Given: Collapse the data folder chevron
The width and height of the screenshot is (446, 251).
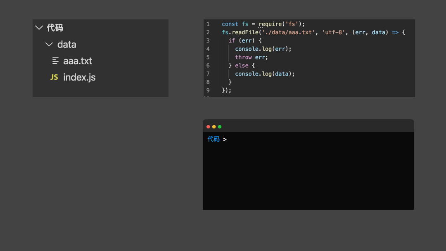Looking at the screenshot, I should click(49, 45).
